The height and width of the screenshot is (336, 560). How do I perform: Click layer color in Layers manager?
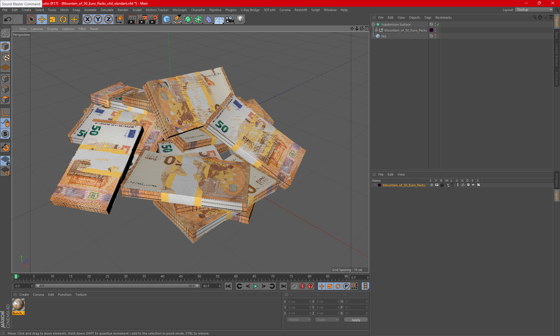tap(379, 185)
